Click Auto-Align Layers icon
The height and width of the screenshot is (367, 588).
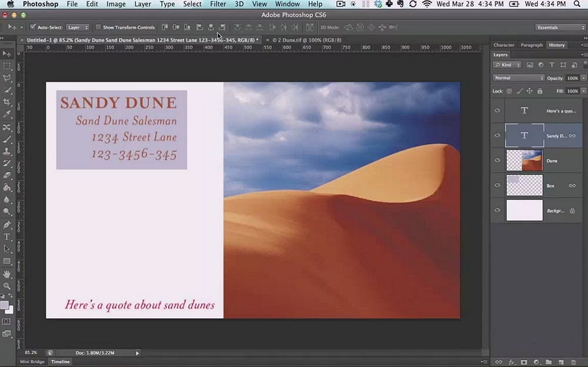310,27
